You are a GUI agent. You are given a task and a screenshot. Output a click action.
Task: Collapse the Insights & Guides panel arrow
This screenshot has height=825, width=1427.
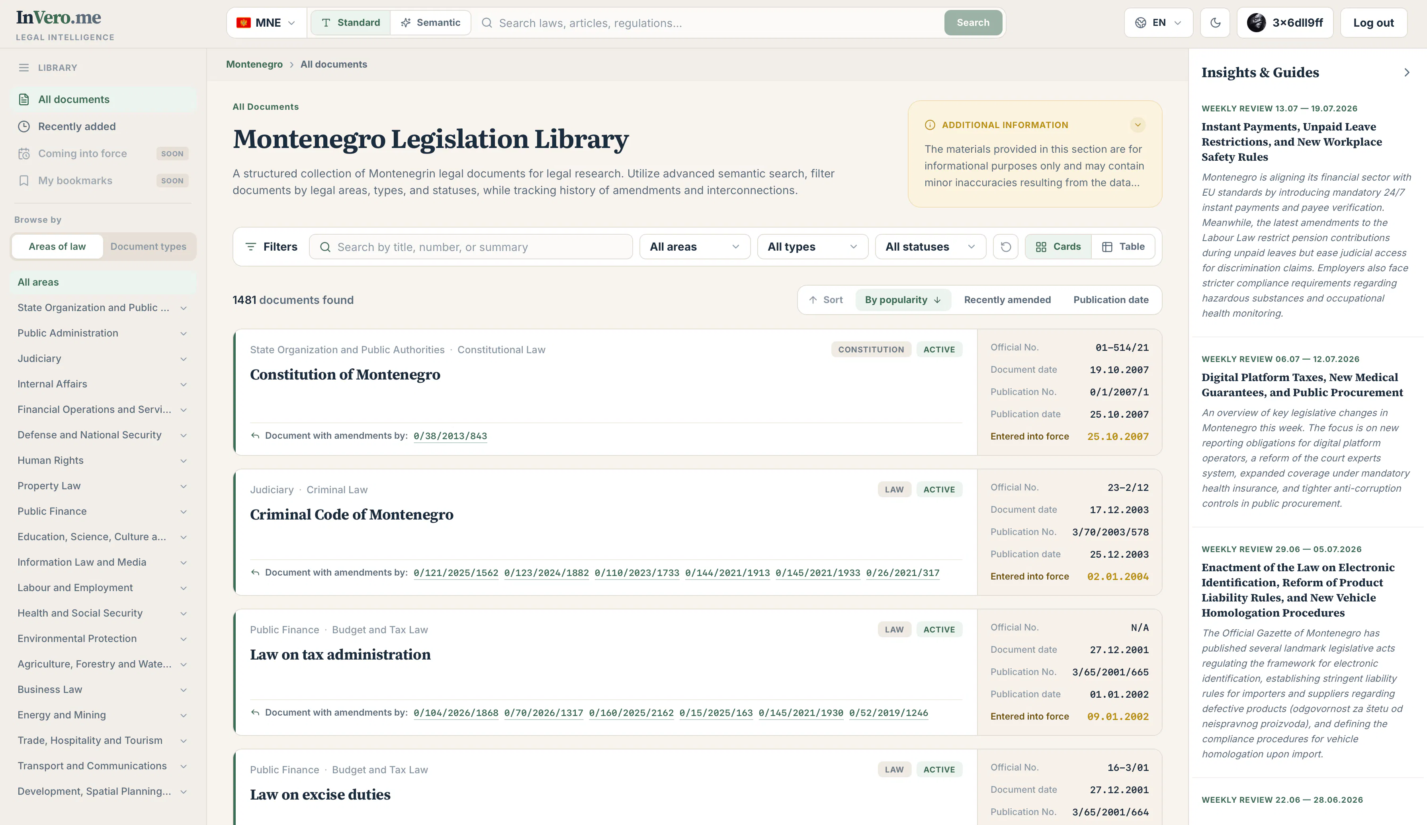1407,72
